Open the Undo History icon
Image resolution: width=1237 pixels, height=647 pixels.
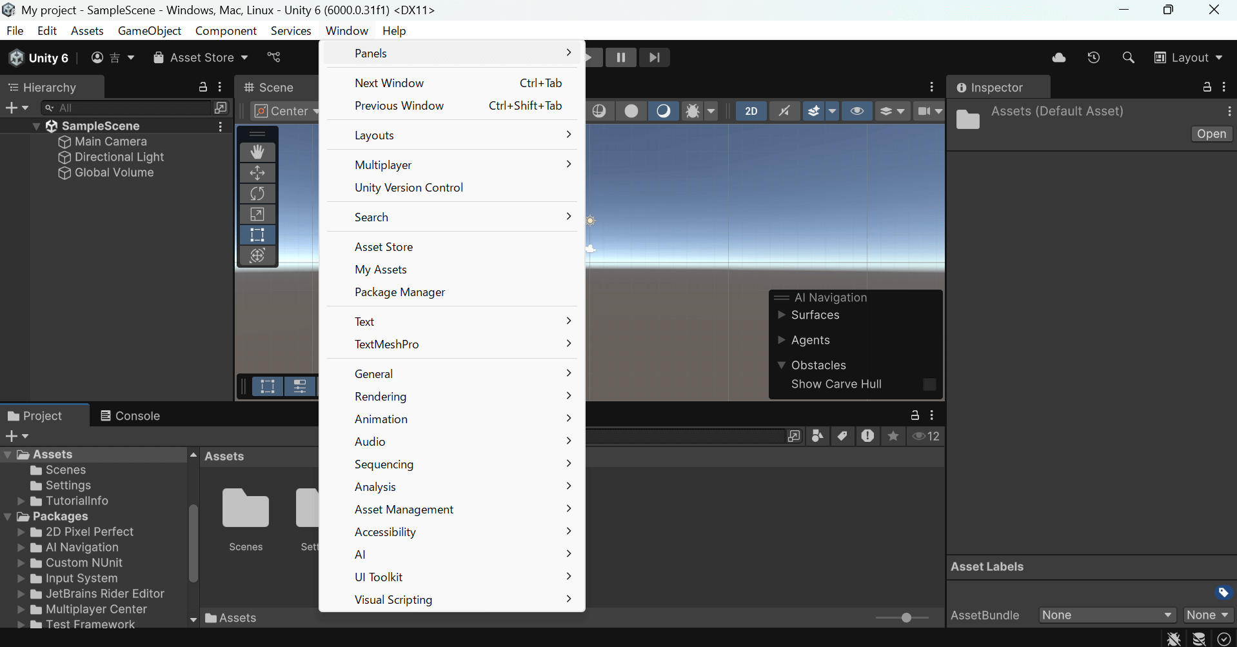(1094, 57)
